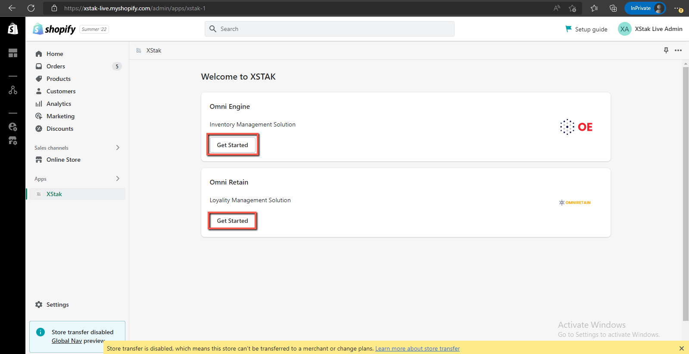Click the XA account avatar
This screenshot has height=354, width=689.
[x=624, y=29]
